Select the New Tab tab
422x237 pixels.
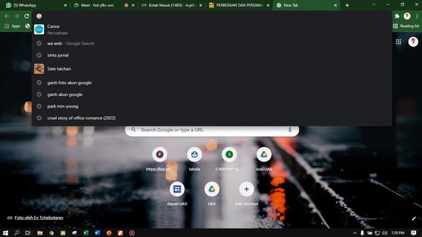pos(306,5)
